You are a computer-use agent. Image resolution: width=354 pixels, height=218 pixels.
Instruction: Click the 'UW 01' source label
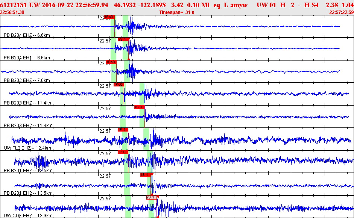tap(266, 5)
